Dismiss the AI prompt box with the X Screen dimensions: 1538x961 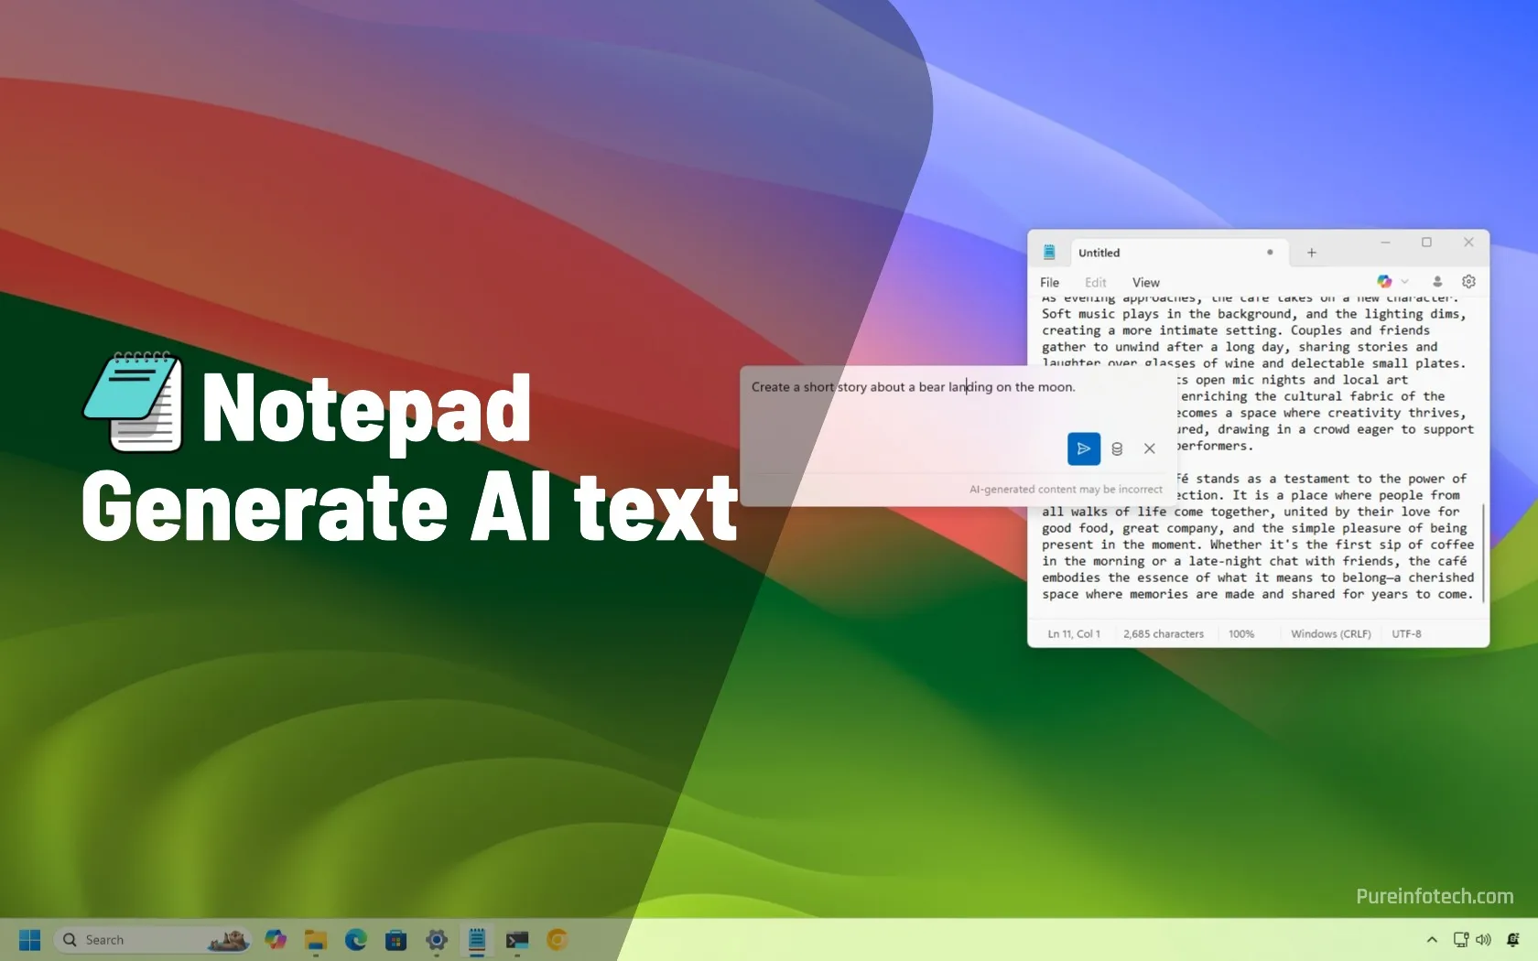click(x=1150, y=448)
